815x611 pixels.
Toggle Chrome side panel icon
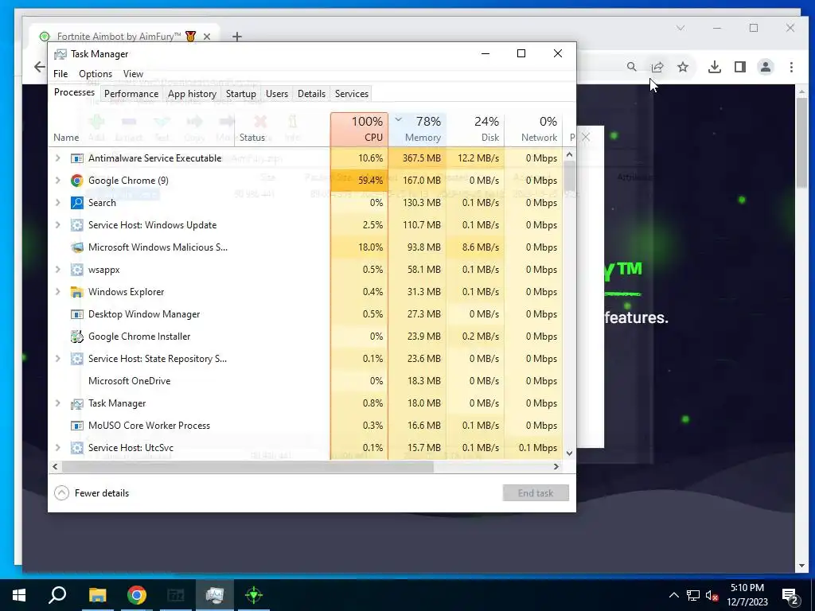(x=740, y=67)
